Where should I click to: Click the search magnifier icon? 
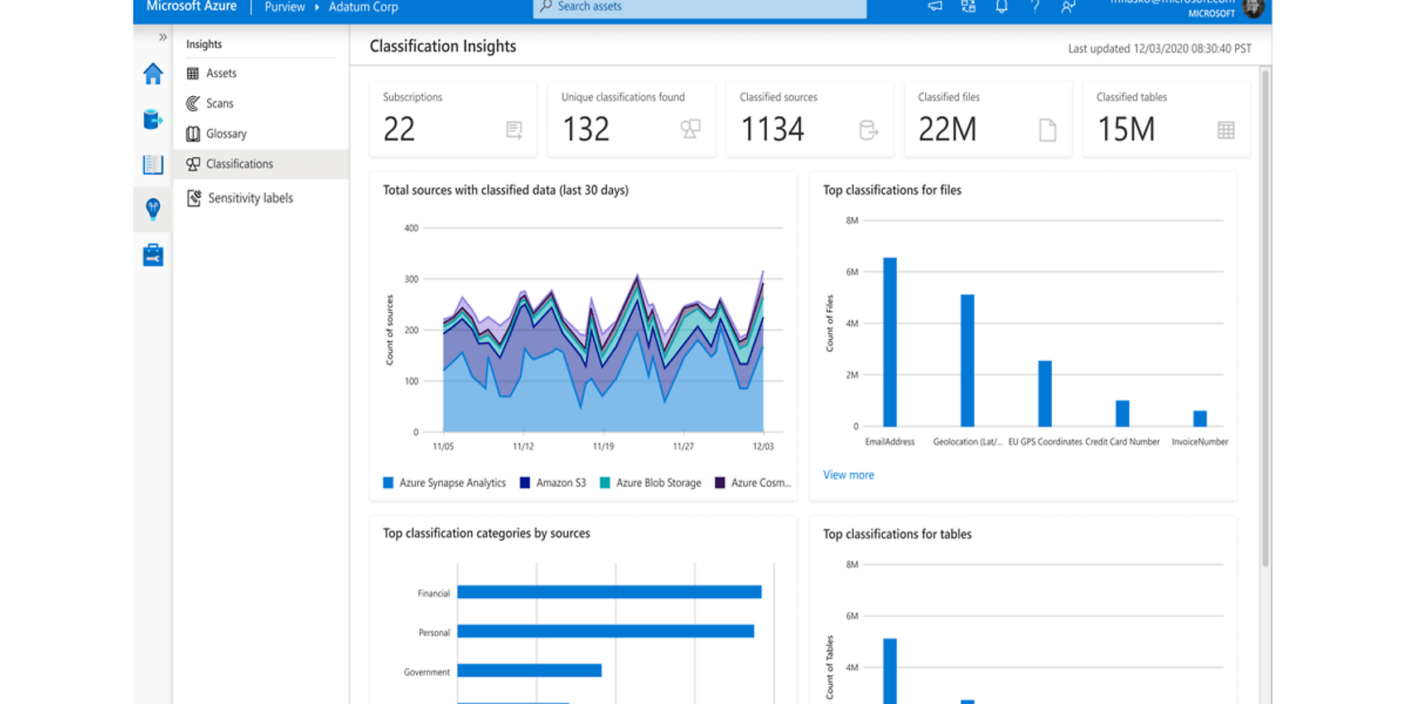pyautogui.click(x=546, y=7)
